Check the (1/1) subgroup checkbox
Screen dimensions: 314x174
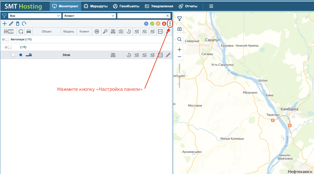pos(10,47)
